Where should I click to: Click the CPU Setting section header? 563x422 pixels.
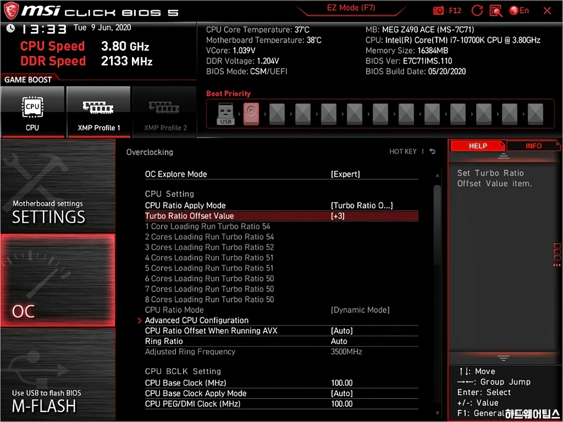click(169, 194)
